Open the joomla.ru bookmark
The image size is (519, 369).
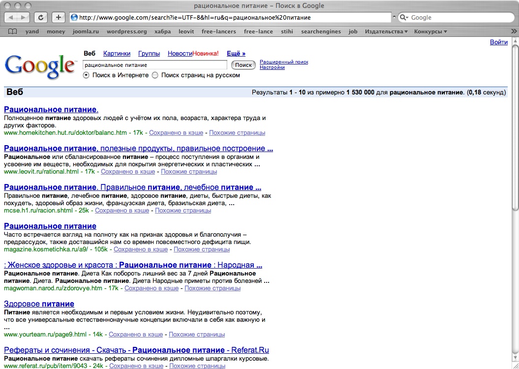[86, 32]
